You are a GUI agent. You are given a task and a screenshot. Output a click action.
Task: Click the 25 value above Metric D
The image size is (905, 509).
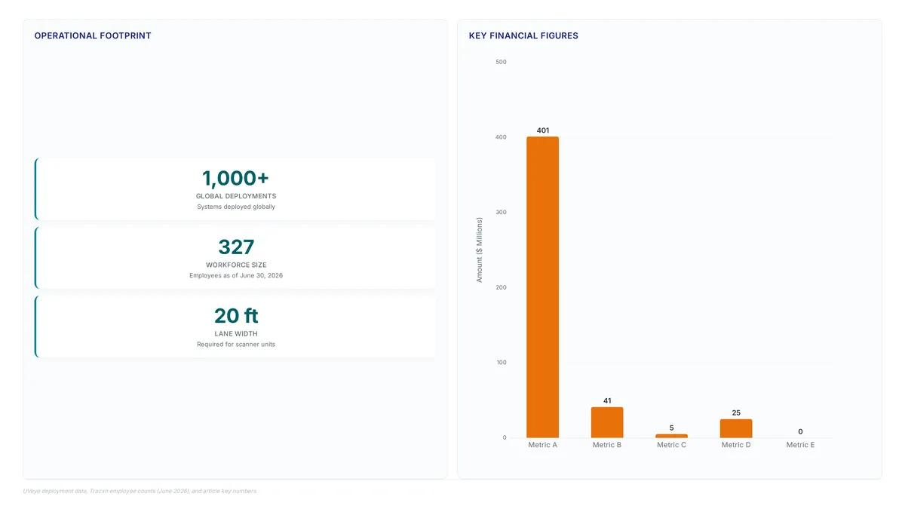[736, 412]
